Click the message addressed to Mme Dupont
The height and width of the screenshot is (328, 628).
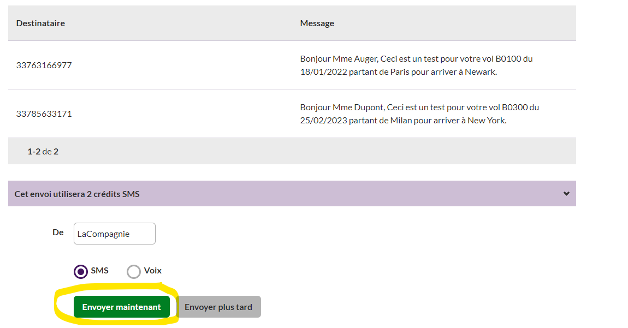[419, 114]
